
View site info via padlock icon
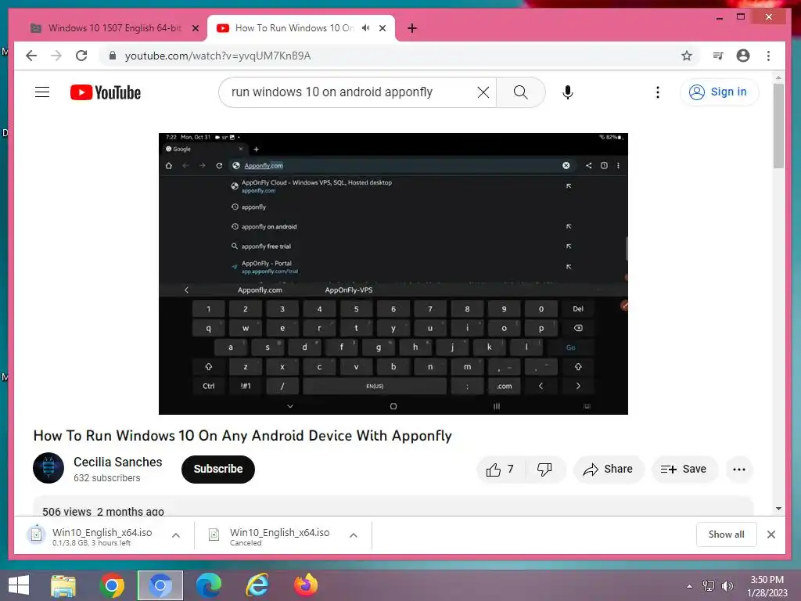coord(113,56)
